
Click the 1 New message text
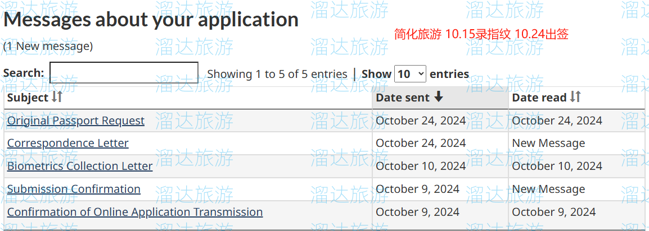click(x=48, y=46)
